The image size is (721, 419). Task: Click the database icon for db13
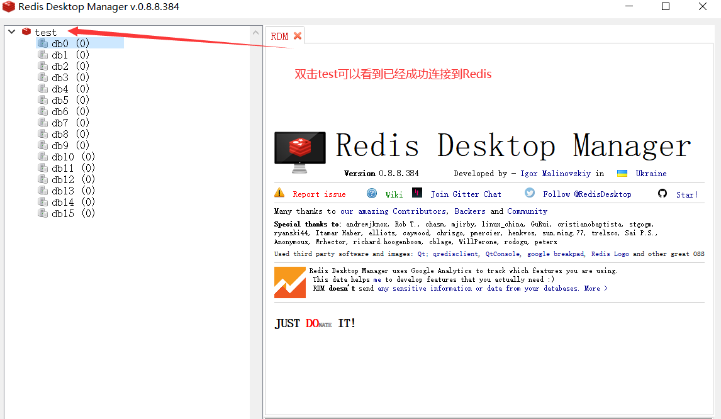[43, 191]
